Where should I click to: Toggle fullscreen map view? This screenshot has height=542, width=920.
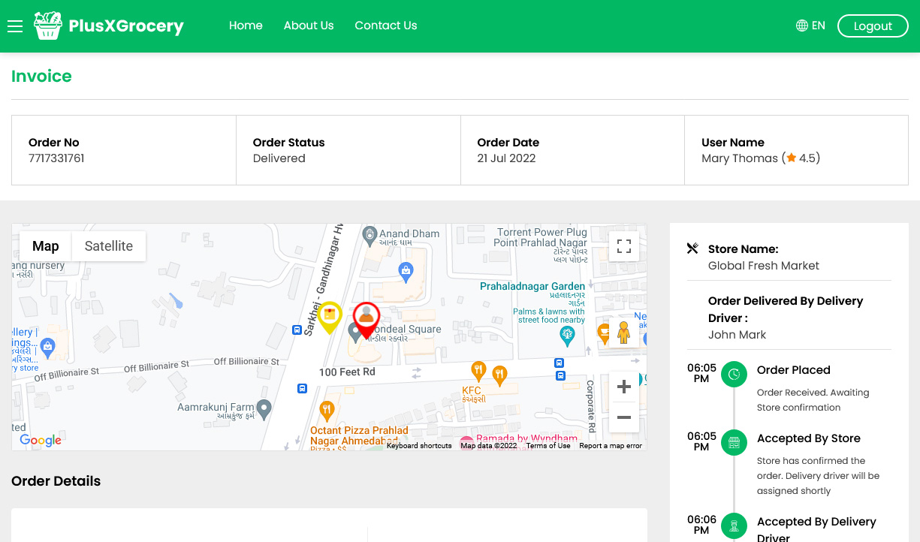(623, 246)
